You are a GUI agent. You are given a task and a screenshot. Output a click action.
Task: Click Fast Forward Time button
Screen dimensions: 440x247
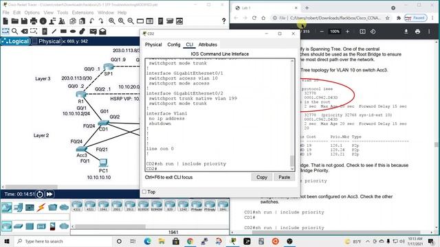49,194
